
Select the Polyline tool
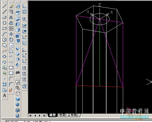point(5,17)
